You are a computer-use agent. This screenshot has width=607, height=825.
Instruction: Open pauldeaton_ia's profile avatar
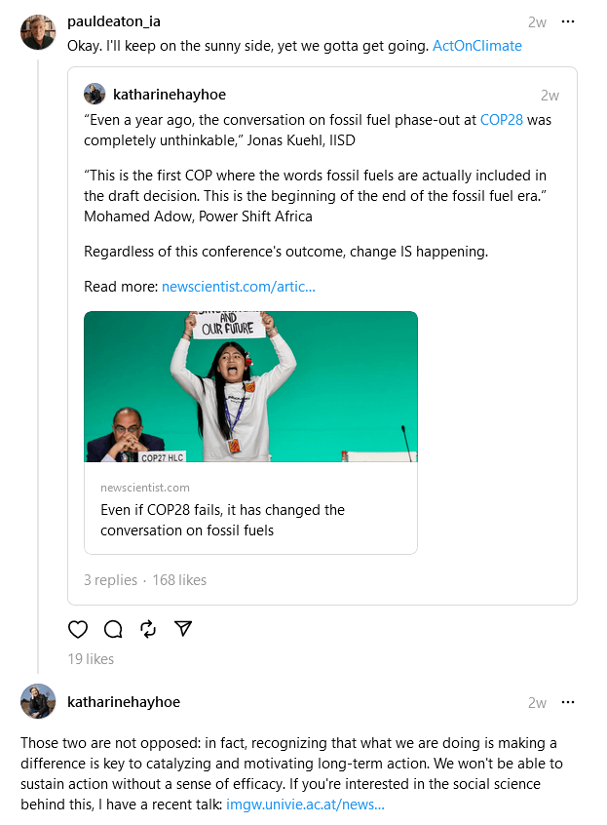[x=38, y=32]
